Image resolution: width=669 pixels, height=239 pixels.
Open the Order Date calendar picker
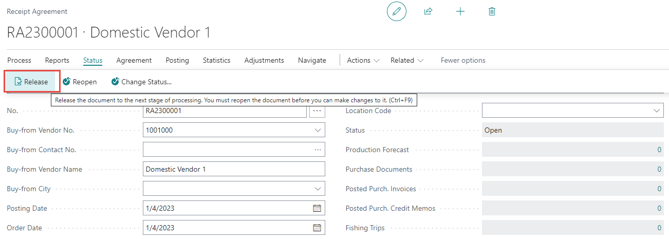pyautogui.click(x=317, y=228)
